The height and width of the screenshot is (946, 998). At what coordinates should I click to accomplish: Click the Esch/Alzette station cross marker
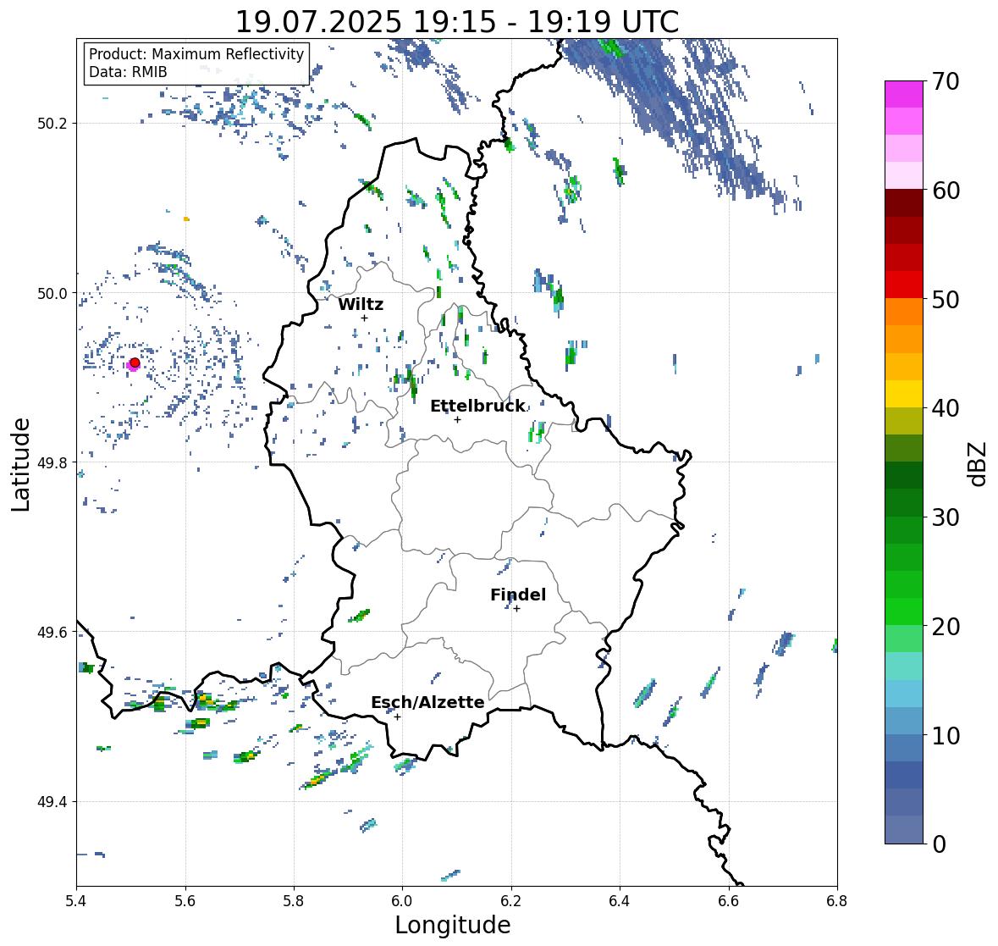pos(397,716)
